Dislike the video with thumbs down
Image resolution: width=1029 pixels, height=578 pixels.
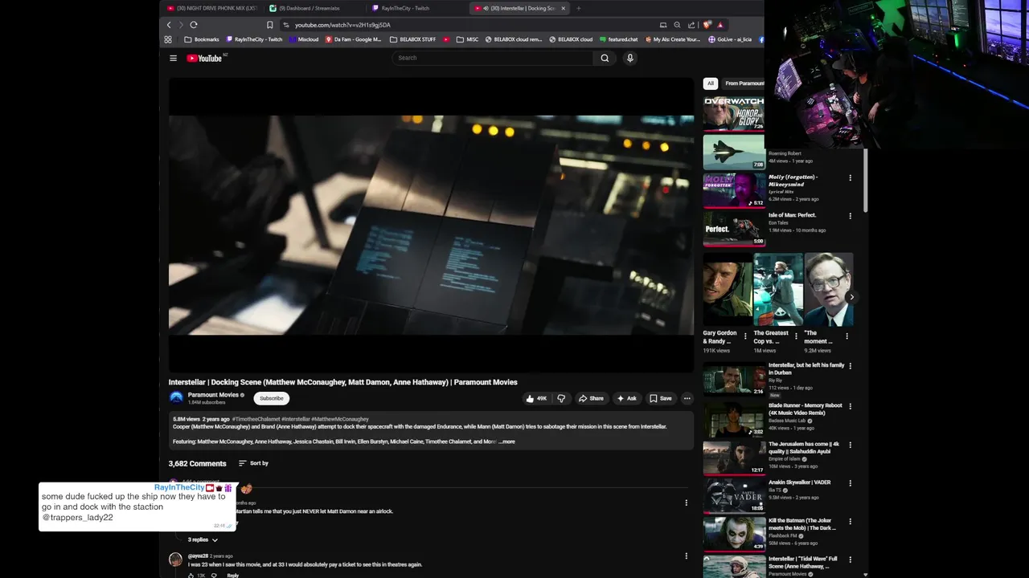[x=561, y=398]
